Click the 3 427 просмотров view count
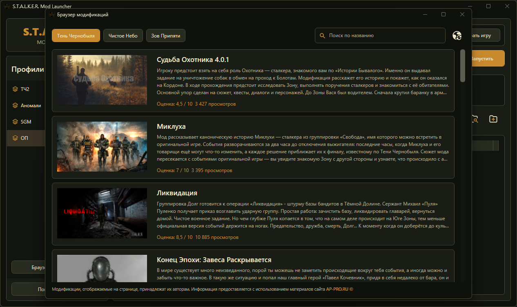The image size is (517, 307). click(216, 104)
